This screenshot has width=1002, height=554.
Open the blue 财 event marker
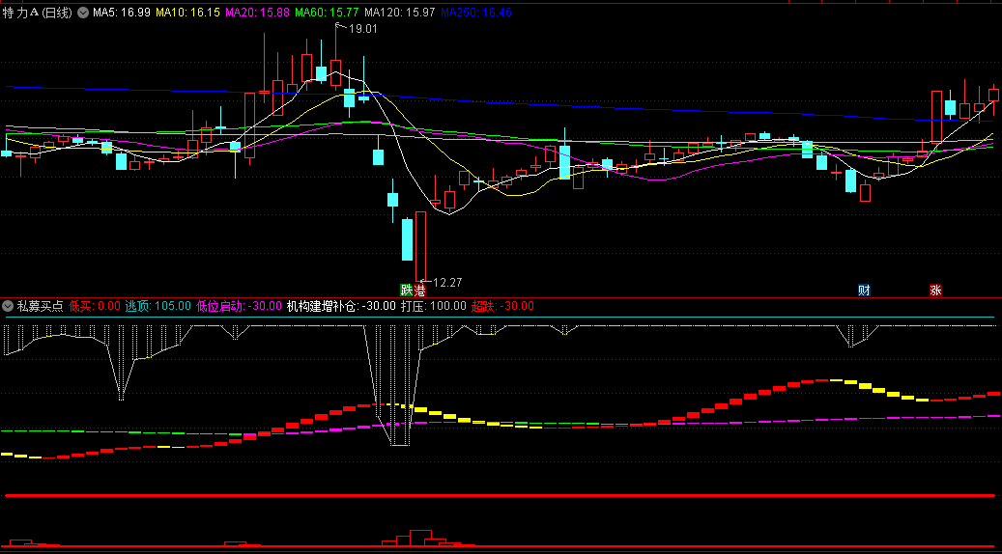point(864,291)
